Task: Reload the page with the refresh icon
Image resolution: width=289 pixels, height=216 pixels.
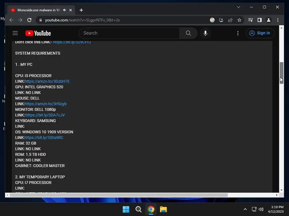Action: coord(29,20)
